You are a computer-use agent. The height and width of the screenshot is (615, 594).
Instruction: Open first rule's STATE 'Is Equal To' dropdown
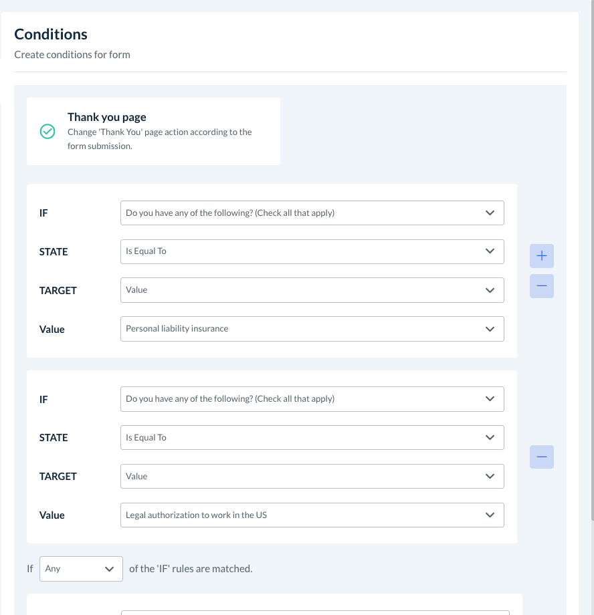tap(312, 252)
